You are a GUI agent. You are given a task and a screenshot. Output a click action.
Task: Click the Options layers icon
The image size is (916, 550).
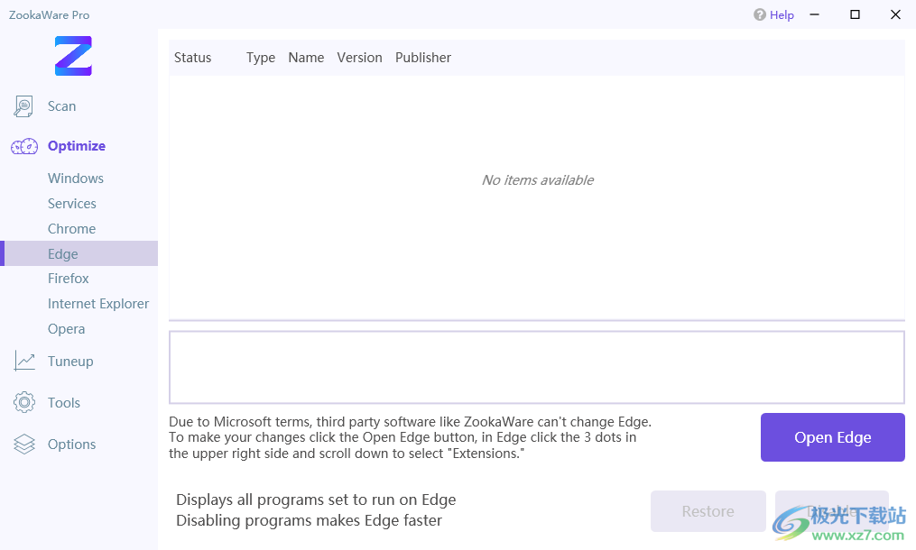point(24,445)
